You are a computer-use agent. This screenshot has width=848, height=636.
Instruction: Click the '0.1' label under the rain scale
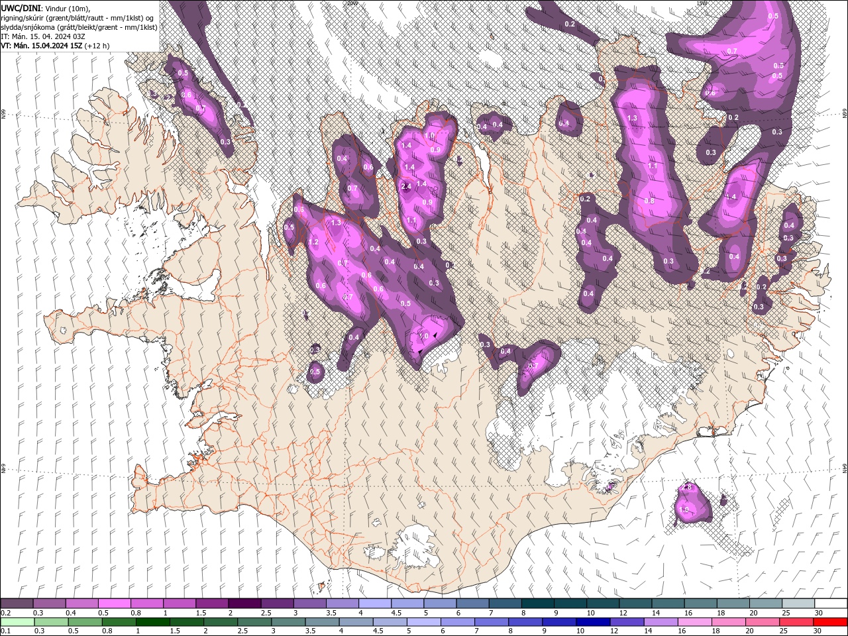[x=5, y=631]
